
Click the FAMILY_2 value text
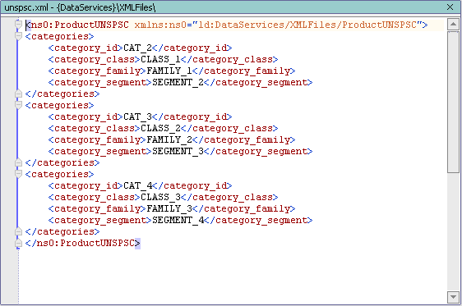click(x=169, y=139)
